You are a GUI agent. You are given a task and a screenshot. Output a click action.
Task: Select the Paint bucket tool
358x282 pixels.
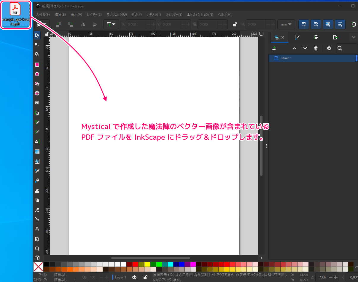(37, 180)
